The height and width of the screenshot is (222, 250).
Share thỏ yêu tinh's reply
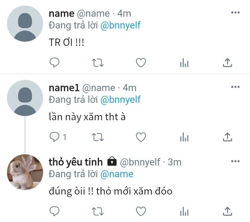[227, 211]
